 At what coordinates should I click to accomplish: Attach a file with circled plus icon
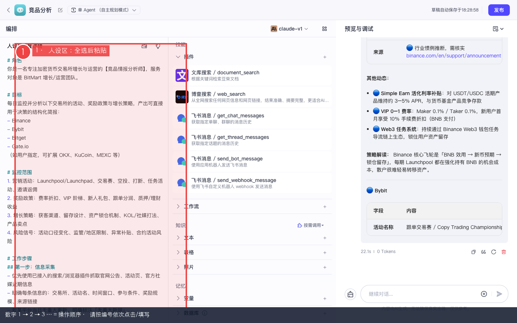click(x=484, y=294)
